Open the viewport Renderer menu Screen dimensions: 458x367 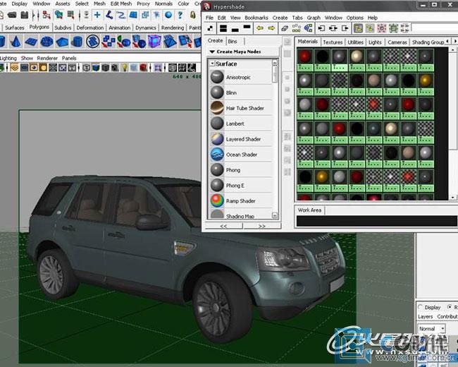point(47,58)
